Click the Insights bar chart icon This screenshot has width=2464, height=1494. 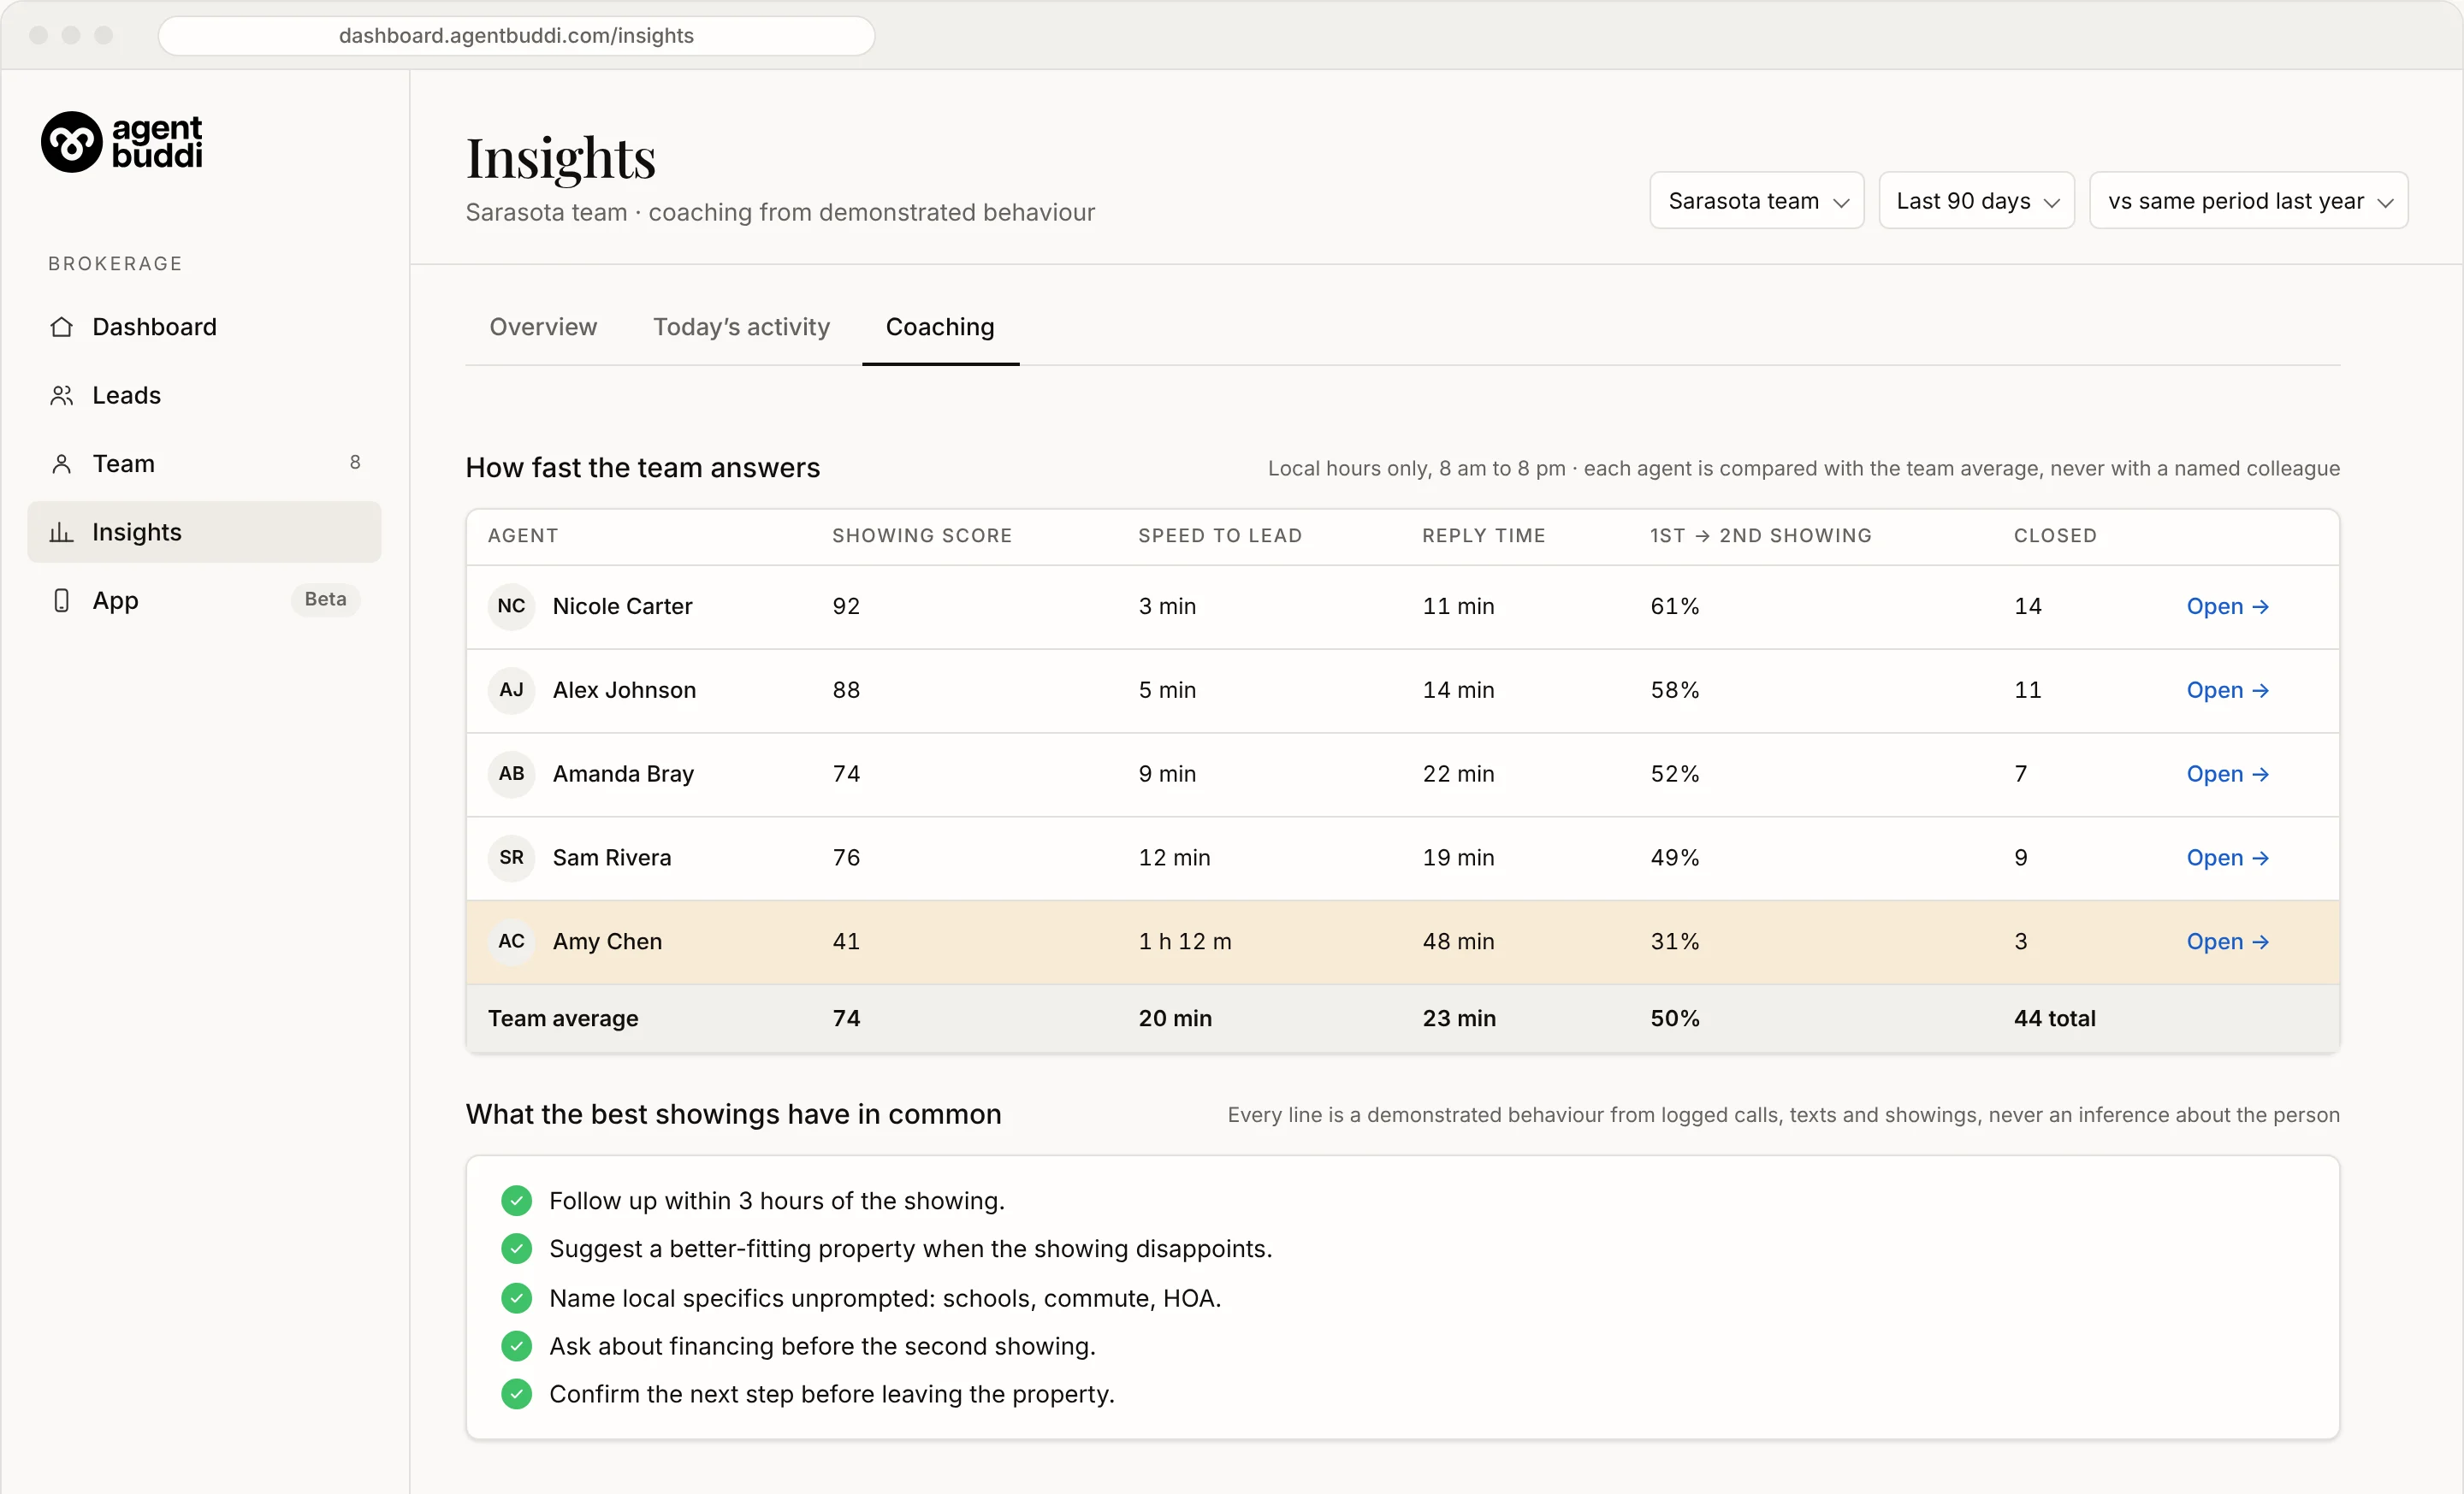(x=62, y=532)
